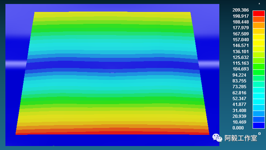Click the 157.040 legend value
Image resolution: width=266 pixels, height=150 pixels.
(240, 40)
